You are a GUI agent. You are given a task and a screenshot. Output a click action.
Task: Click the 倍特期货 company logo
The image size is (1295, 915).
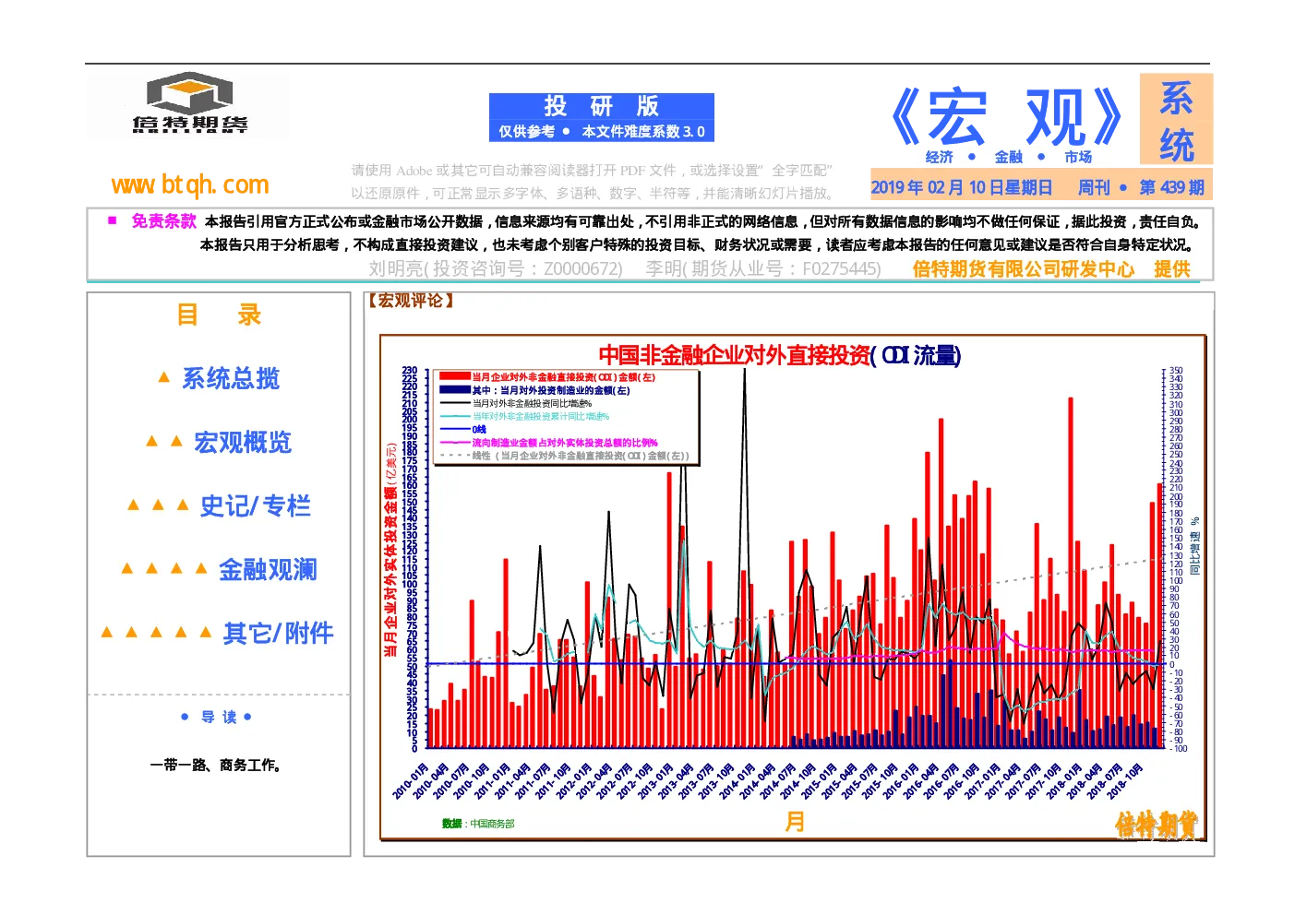click(x=189, y=103)
